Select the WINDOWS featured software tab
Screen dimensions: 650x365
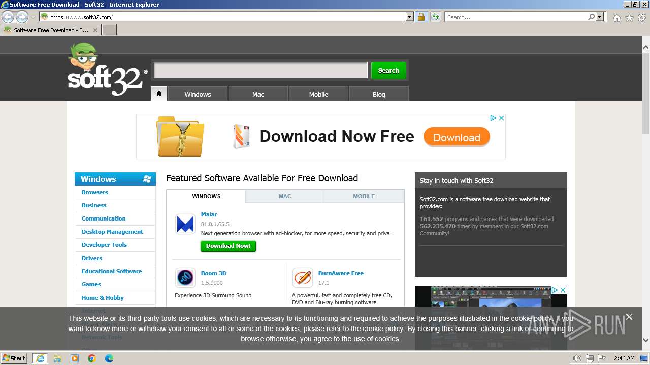[206, 196]
